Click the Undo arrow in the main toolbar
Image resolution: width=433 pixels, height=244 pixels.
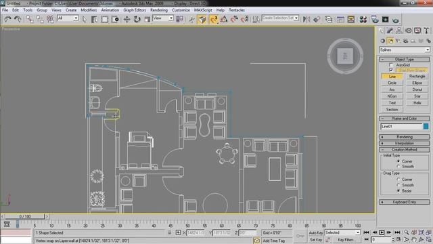[x=7, y=19]
